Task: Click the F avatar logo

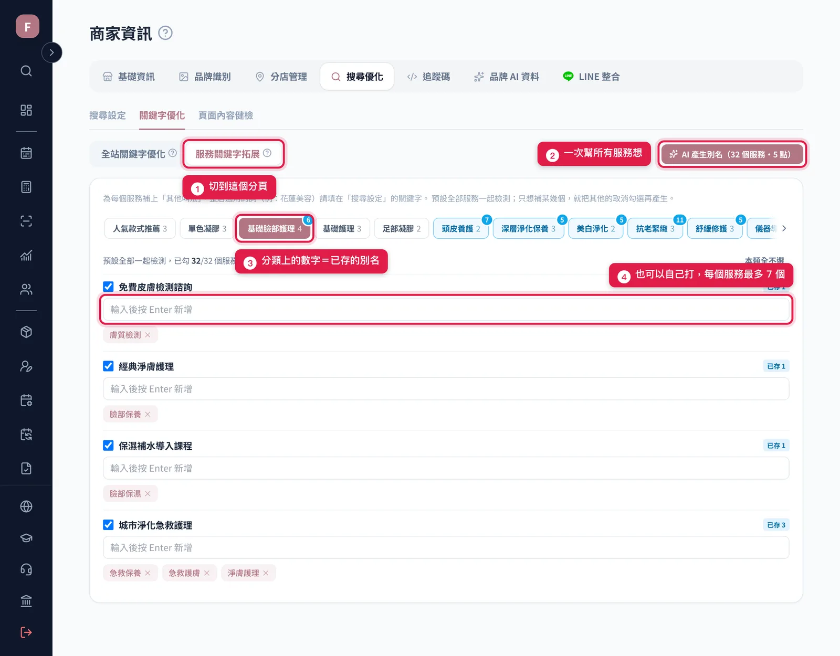Action: click(27, 26)
